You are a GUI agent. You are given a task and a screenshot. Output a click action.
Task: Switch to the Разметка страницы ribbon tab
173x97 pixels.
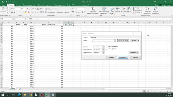[29, 5]
